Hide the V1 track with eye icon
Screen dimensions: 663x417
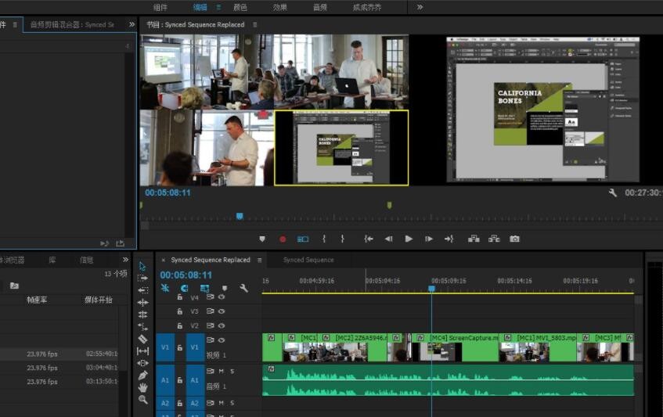click(222, 340)
